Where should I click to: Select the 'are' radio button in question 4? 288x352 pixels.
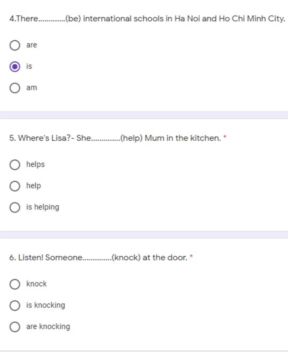tap(15, 45)
